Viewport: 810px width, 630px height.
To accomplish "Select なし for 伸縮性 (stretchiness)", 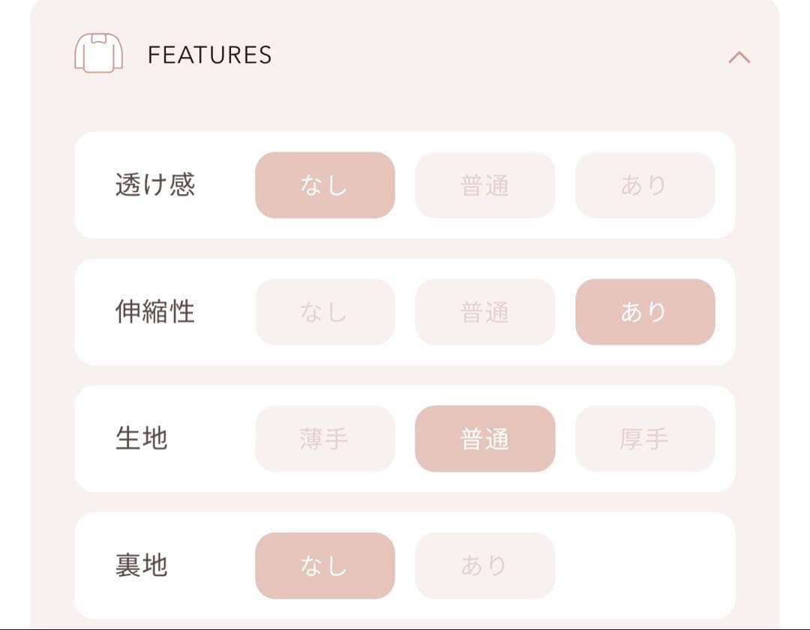I will 325,312.
